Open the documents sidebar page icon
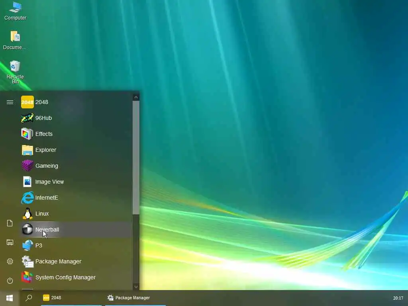Image resolution: width=408 pixels, height=306 pixels. pyautogui.click(x=10, y=223)
